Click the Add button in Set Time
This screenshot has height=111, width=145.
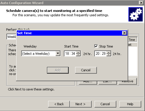coord(58,70)
